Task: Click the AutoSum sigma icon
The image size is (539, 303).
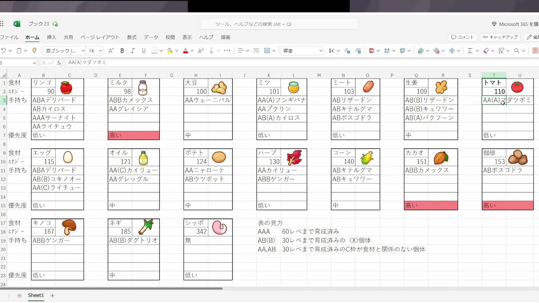Action: (470, 50)
